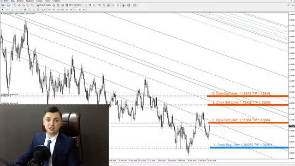
Task: Select the Fibonacci Retracement tool
Action: (29, 10)
